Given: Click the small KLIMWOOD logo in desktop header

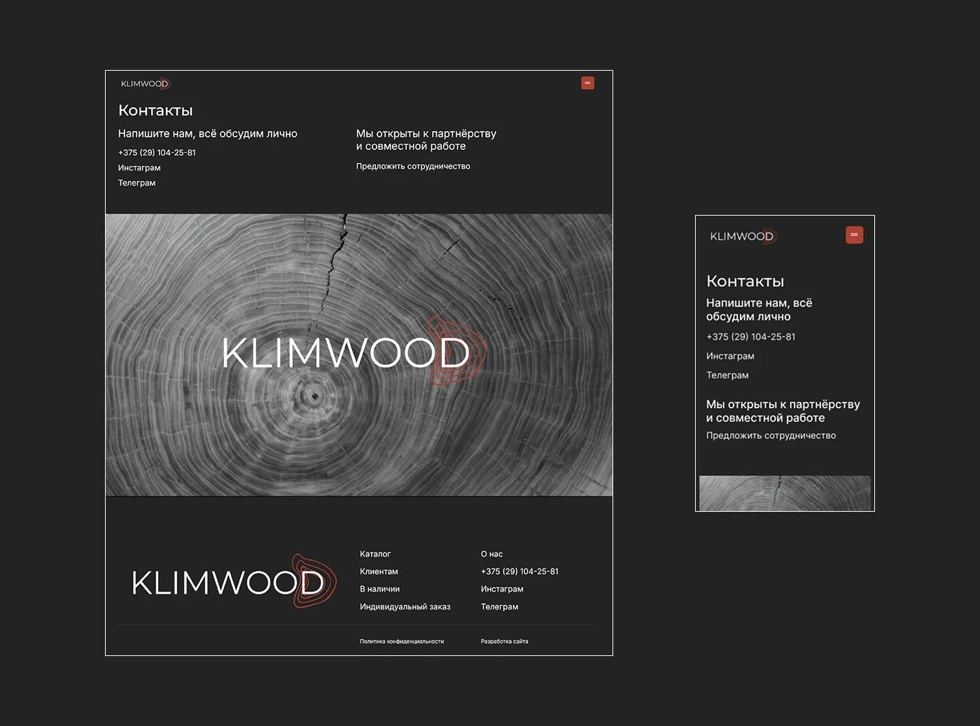Looking at the screenshot, I should [x=146, y=83].
